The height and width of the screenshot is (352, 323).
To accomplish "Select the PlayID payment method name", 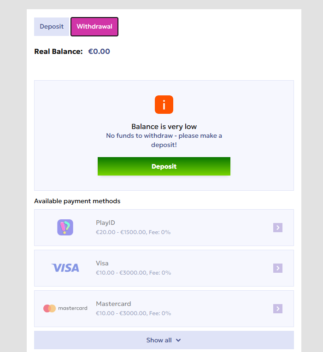I will 106,223.
